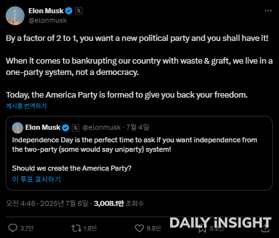Click the reply speech bubble icon
Screen dimensions: 279x238
coord(13,228)
